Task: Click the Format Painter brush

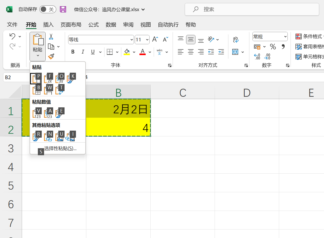Action: [x=51, y=56]
